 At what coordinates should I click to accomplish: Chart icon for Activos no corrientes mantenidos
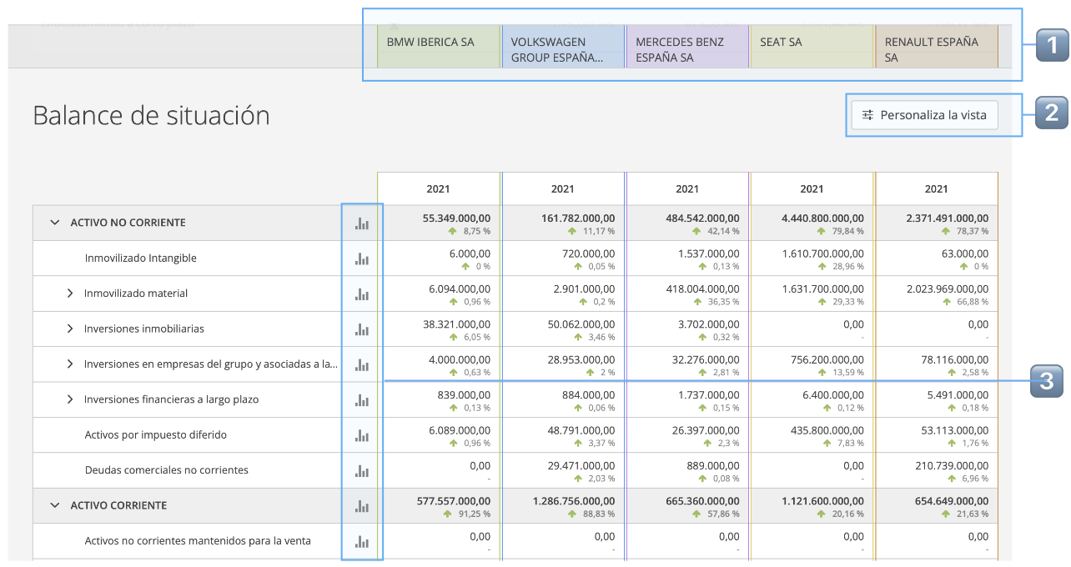361,541
